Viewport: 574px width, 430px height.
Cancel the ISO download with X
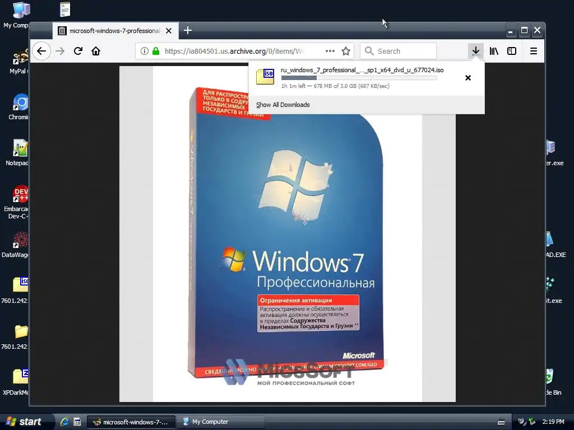(x=468, y=77)
